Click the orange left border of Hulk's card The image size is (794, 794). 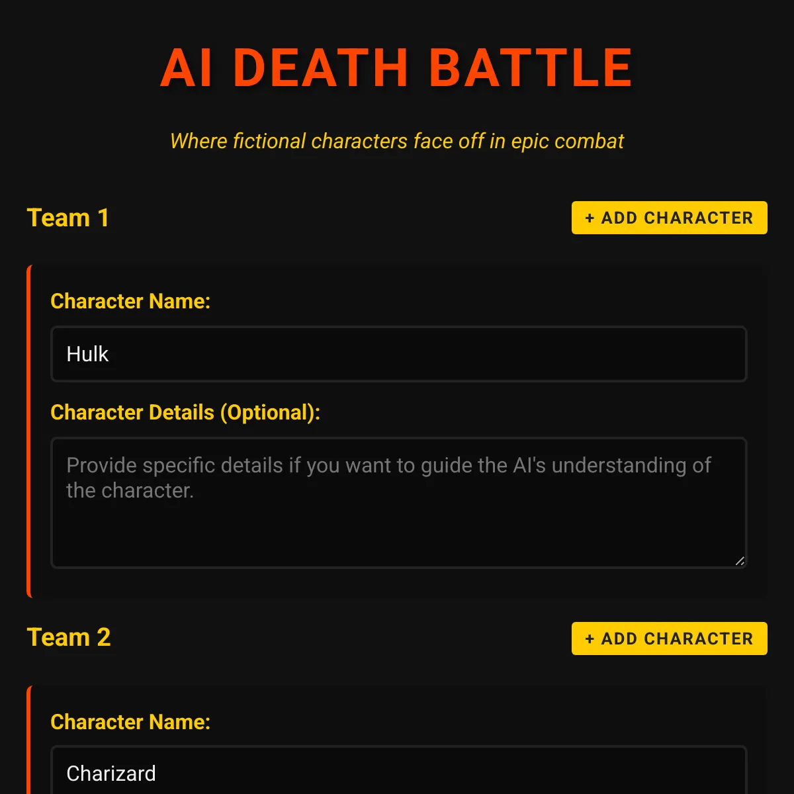point(28,430)
